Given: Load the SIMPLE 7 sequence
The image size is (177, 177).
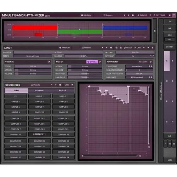Looking at the screenshot, I should [x=39, y=107].
